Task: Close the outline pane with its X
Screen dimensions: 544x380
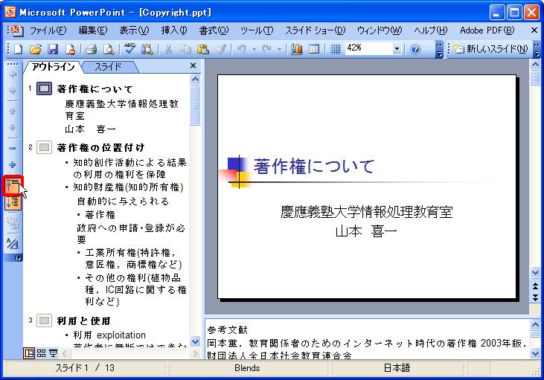Action: (193, 65)
